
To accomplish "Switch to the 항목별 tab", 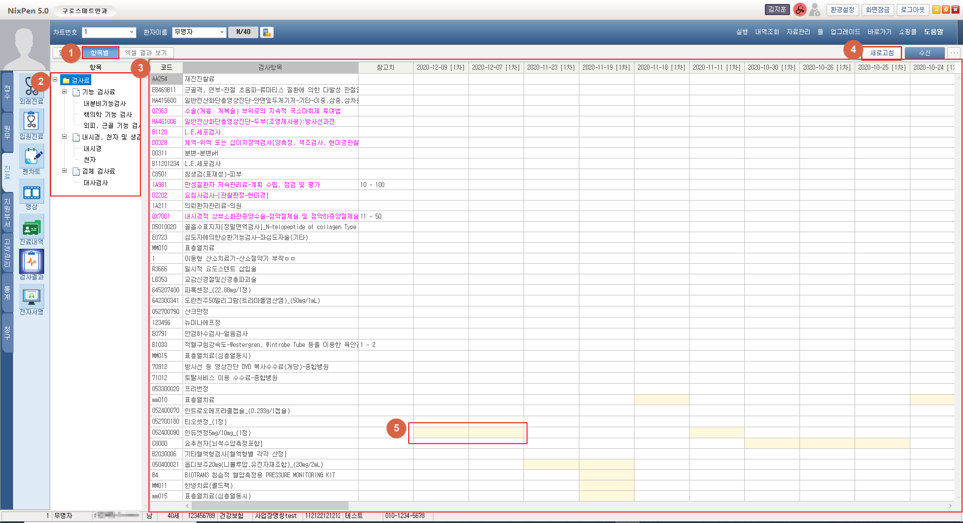I will (x=100, y=53).
